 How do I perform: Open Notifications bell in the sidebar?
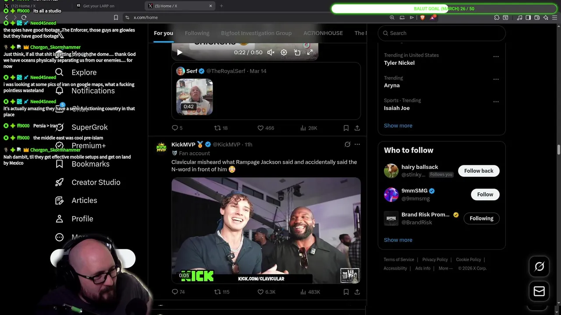point(59,91)
